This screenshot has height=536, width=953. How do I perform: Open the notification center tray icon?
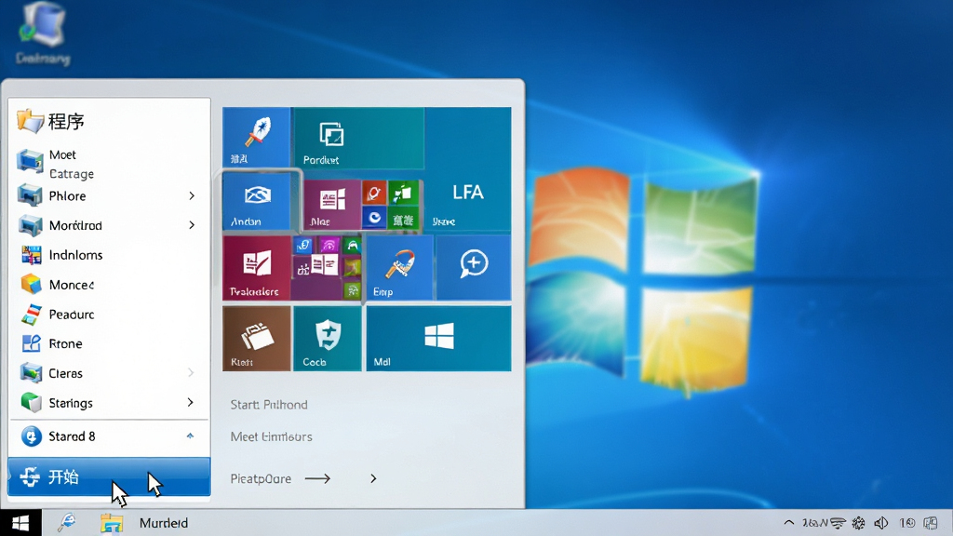[930, 523]
